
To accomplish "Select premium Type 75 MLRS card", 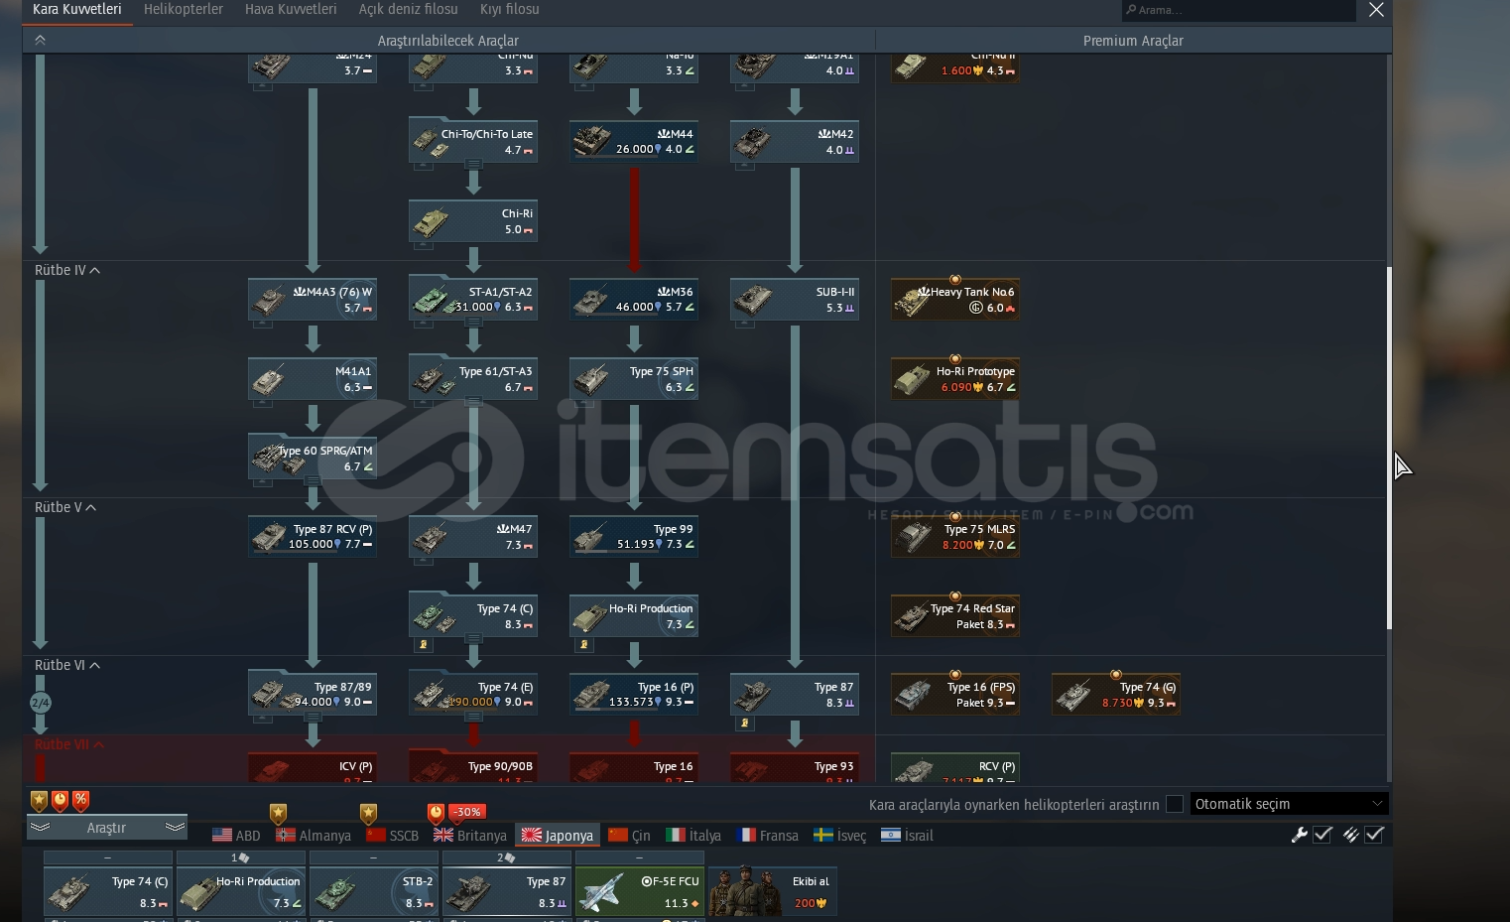I will pos(955,537).
